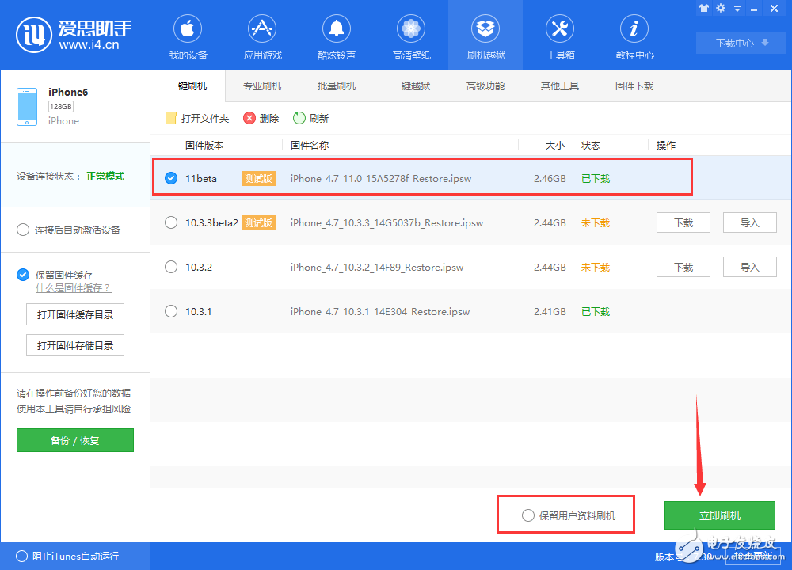
Task: Open the title bar dropdown menu arrow
Action: pos(737,8)
